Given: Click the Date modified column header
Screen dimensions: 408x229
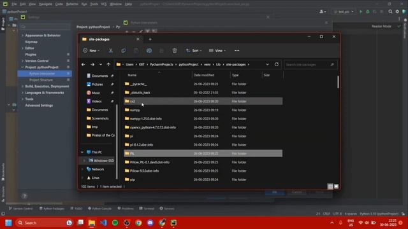Looking at the screenshot, I should [x=211, y=75].
